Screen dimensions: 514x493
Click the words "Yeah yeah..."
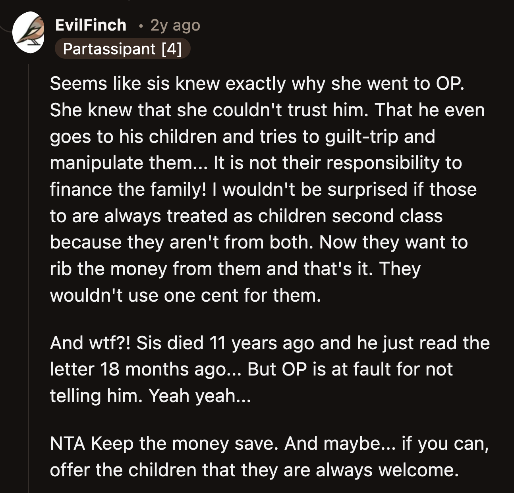coord(200,396)
